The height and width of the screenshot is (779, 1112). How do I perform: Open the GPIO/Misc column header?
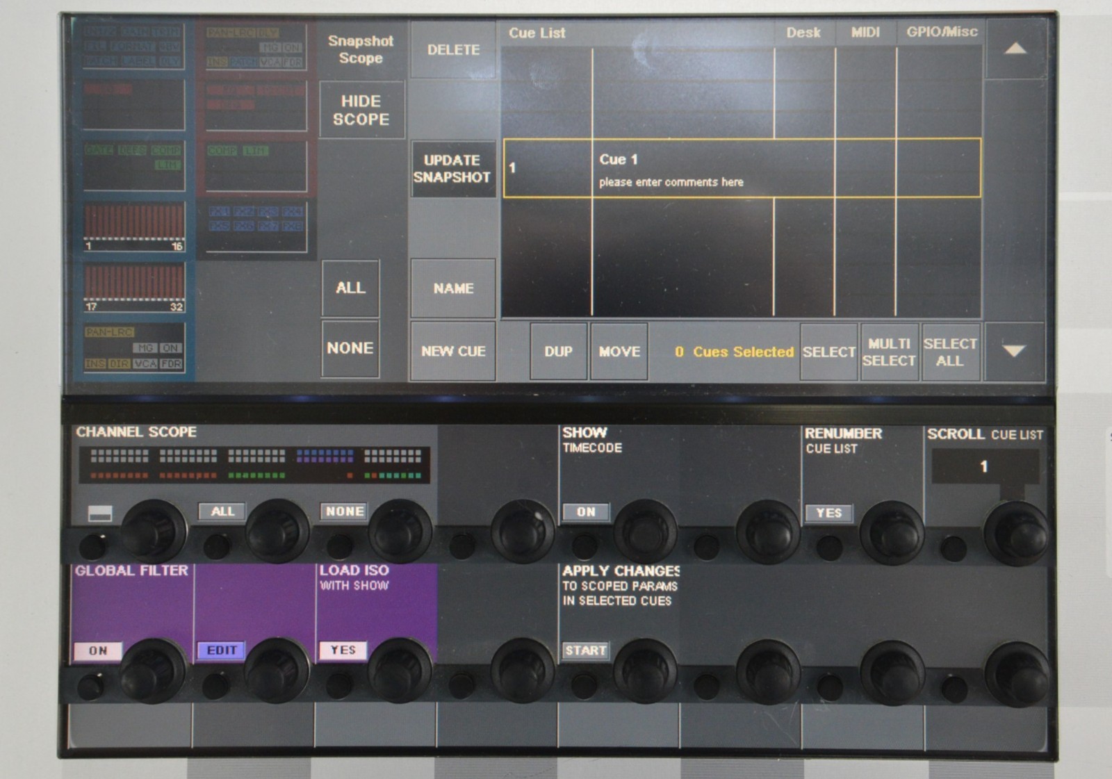[x=941, y=33]
